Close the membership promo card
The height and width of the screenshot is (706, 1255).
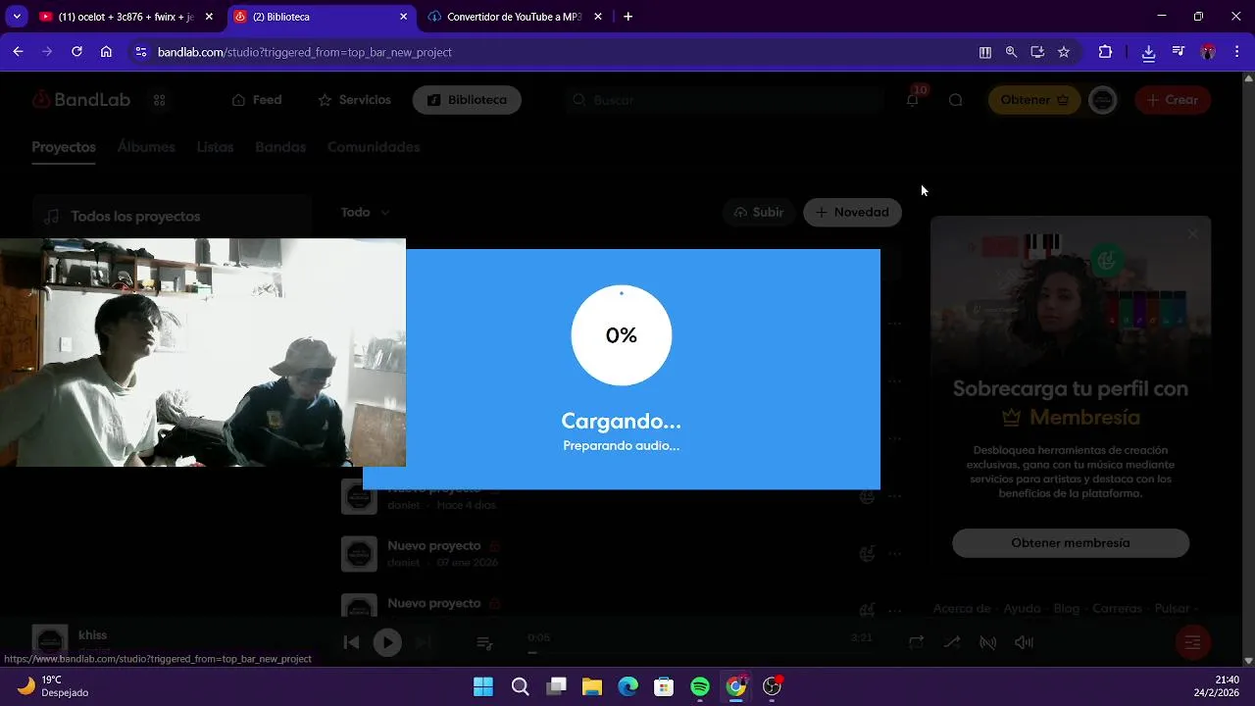tap(1192, 233)
